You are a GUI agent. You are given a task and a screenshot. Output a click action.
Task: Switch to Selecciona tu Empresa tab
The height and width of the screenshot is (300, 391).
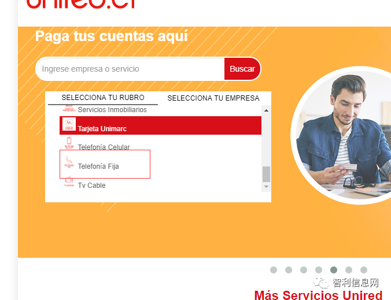pos(213,98)
